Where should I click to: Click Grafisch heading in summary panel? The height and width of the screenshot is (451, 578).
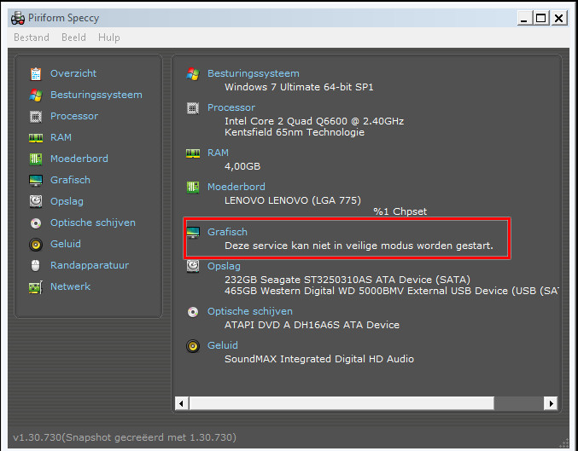pos(227,232)
